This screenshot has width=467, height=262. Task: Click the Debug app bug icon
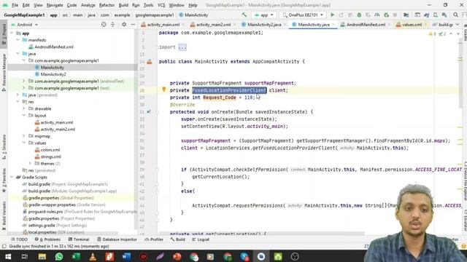point(359,15)
